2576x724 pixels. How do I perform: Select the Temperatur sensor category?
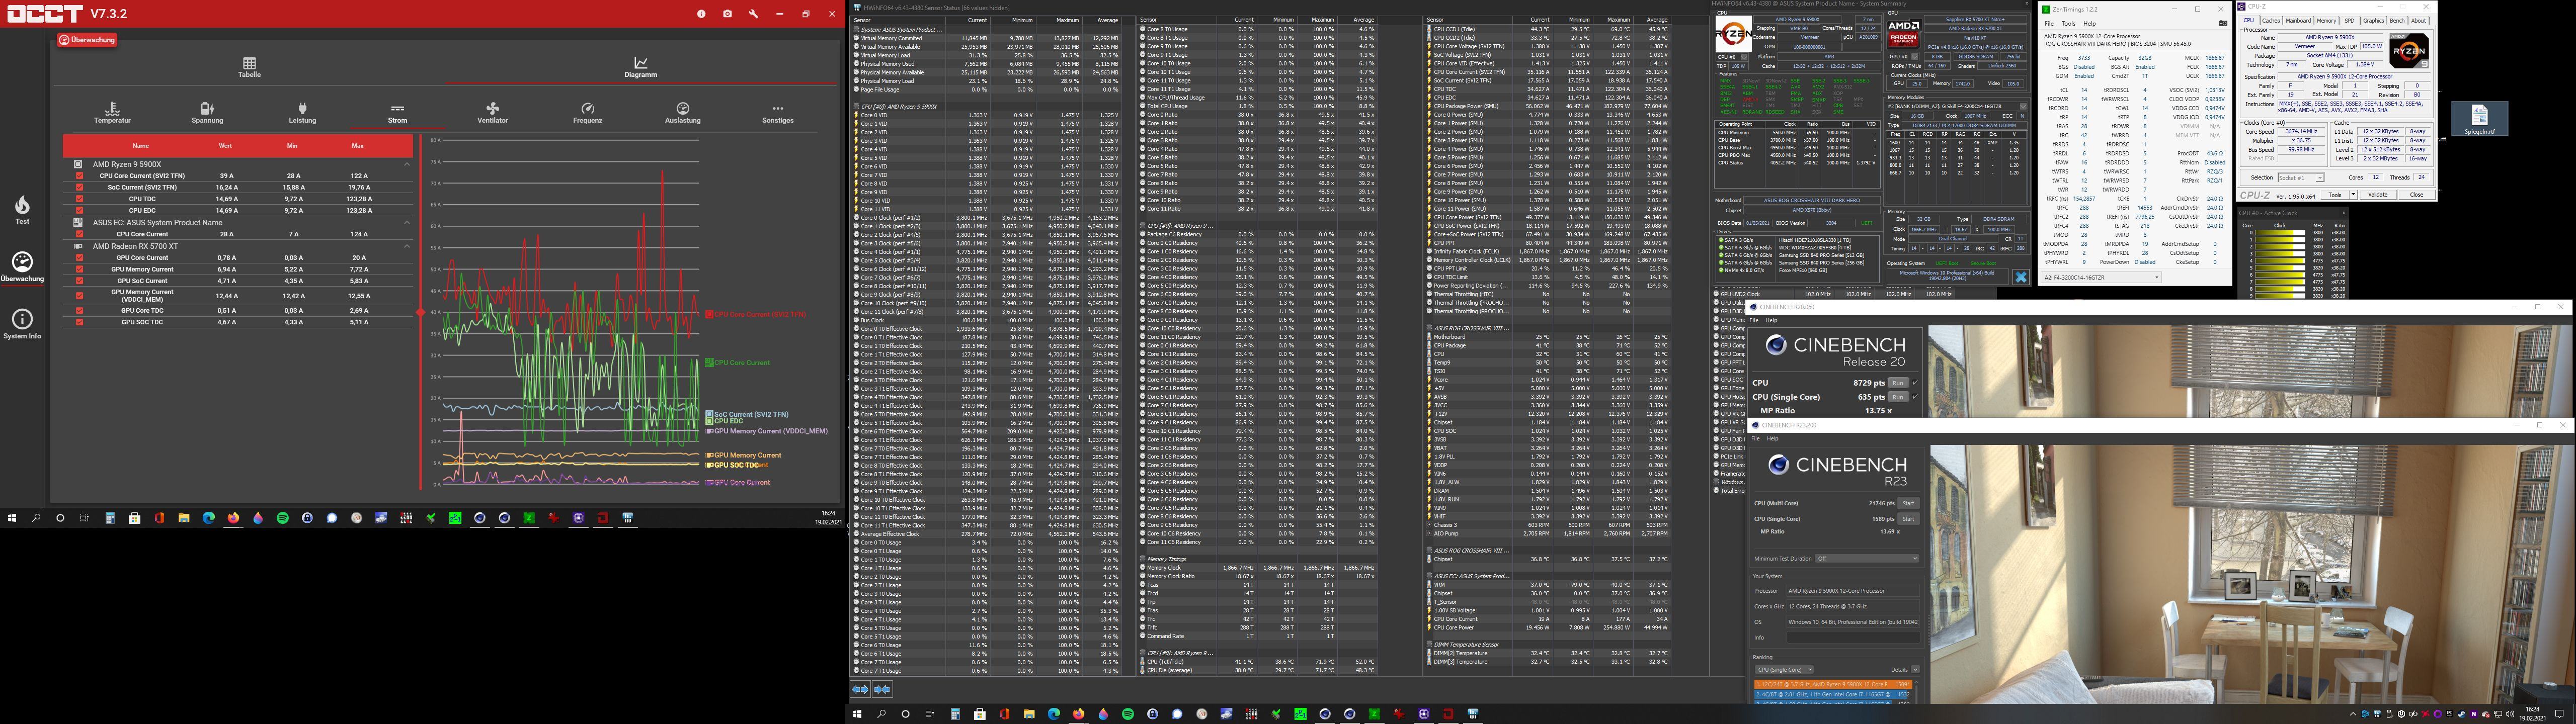point(112,112)
